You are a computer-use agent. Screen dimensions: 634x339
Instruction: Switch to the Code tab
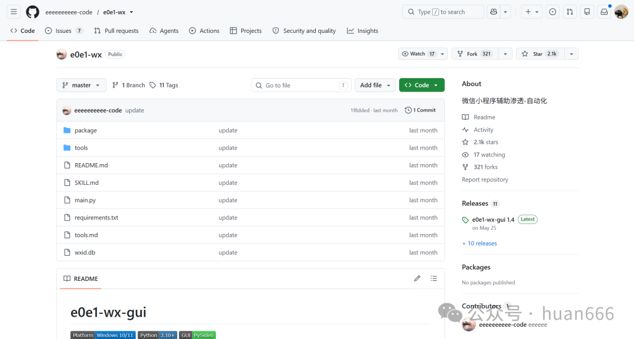tap(23, 30)
